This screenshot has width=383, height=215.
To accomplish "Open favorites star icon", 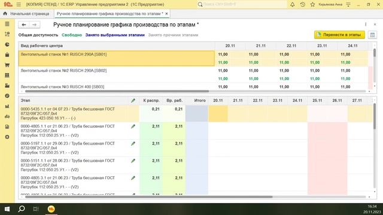I will pos(312,4).
